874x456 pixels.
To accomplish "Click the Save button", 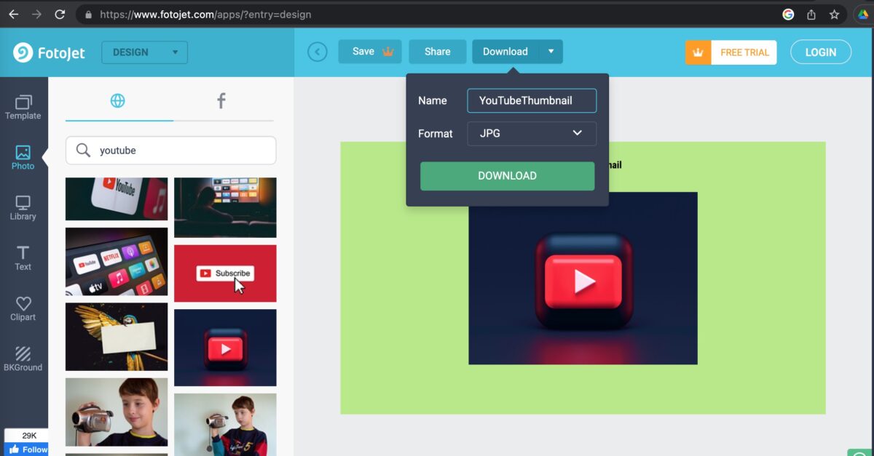I will pyautogui.click(x=369, y=52).
